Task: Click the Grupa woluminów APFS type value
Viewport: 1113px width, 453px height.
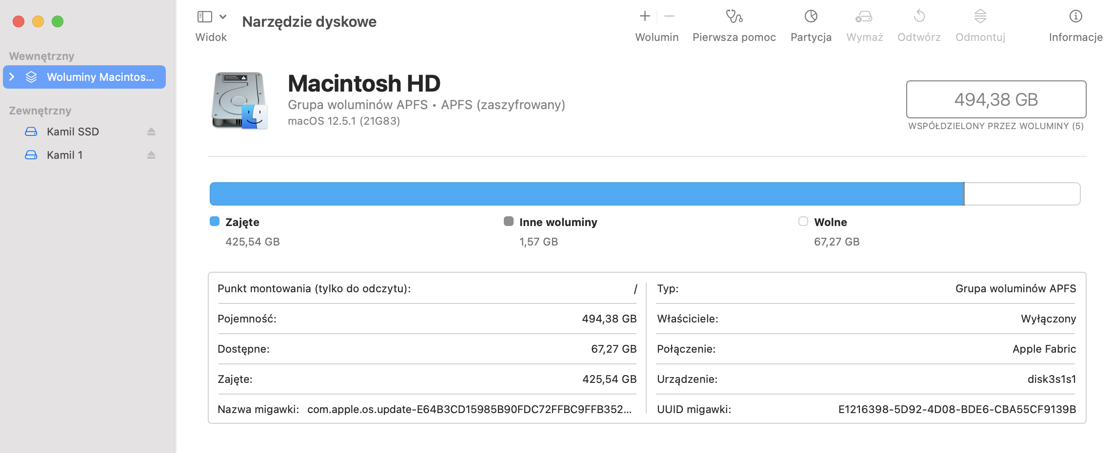Action: [x=1015, y=288]
